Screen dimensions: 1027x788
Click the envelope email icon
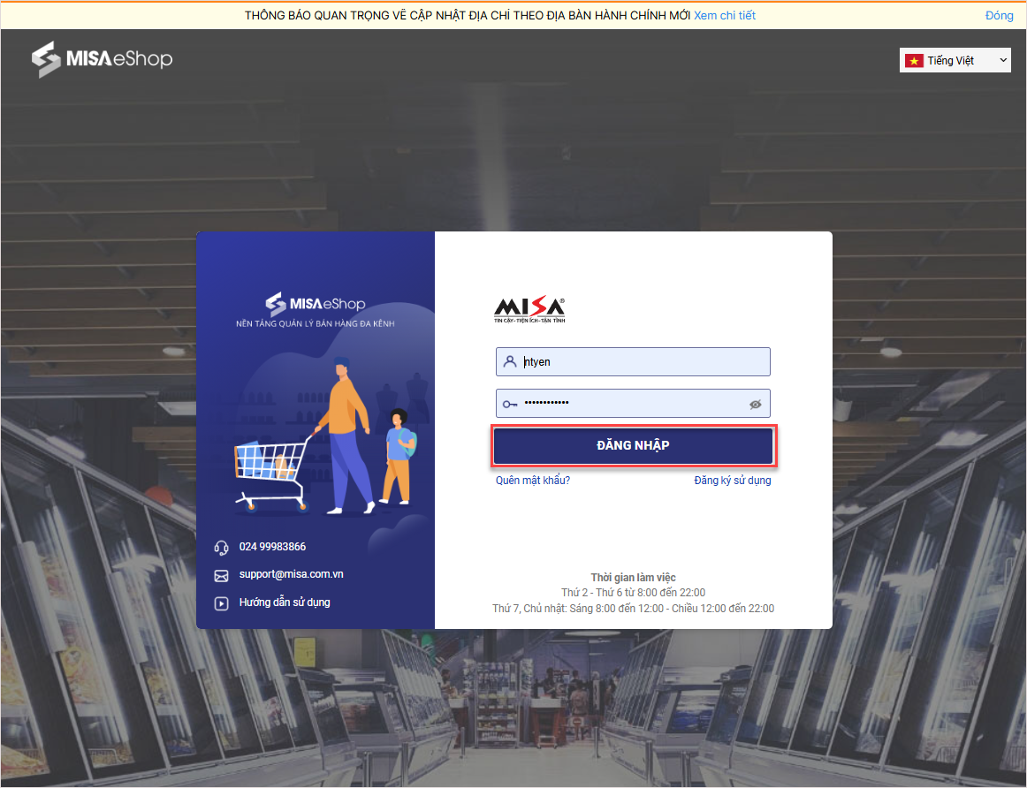tap(221, 575)
